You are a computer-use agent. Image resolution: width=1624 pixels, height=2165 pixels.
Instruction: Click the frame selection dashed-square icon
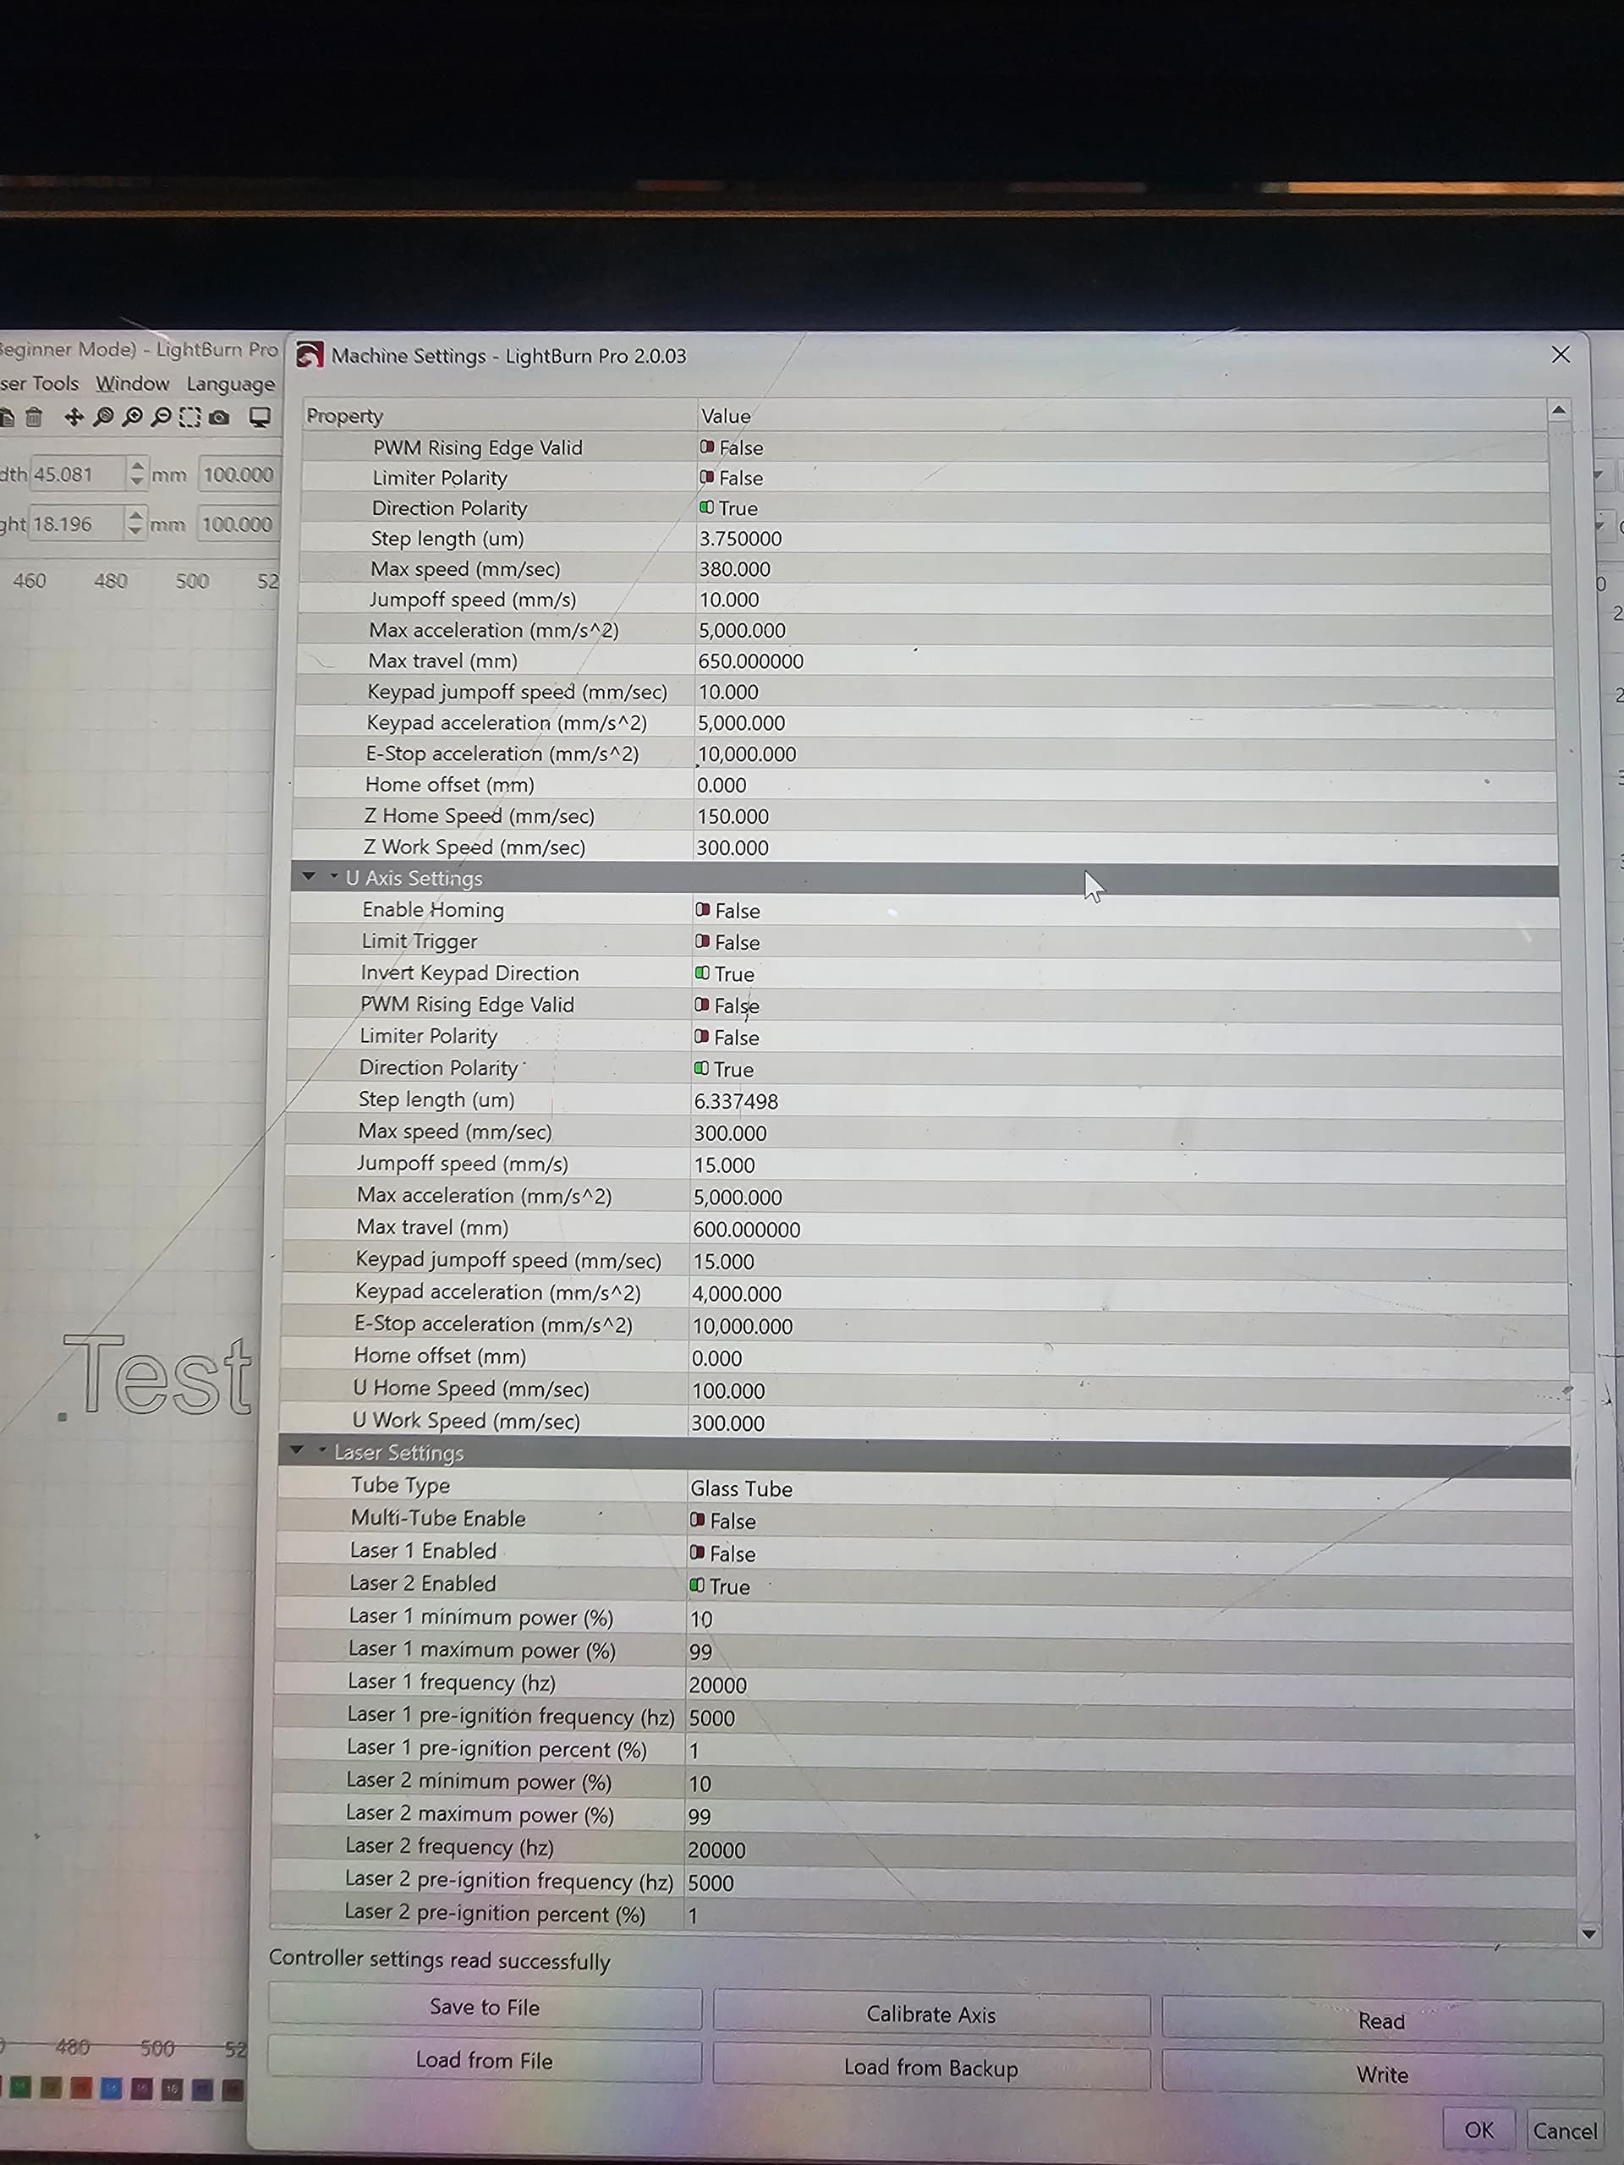(190, 418)
